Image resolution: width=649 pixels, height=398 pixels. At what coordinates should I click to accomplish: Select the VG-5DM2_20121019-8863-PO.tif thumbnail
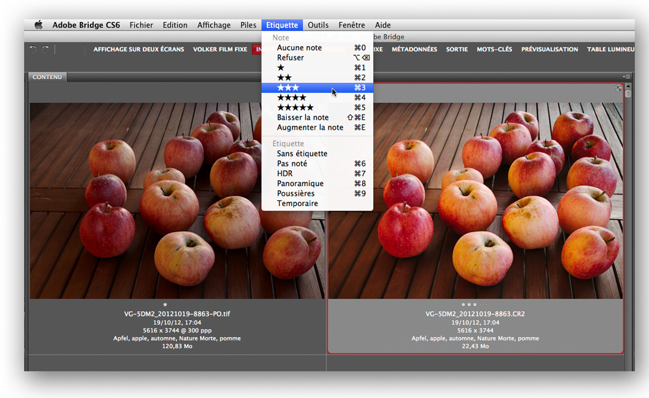pos(177,201)
